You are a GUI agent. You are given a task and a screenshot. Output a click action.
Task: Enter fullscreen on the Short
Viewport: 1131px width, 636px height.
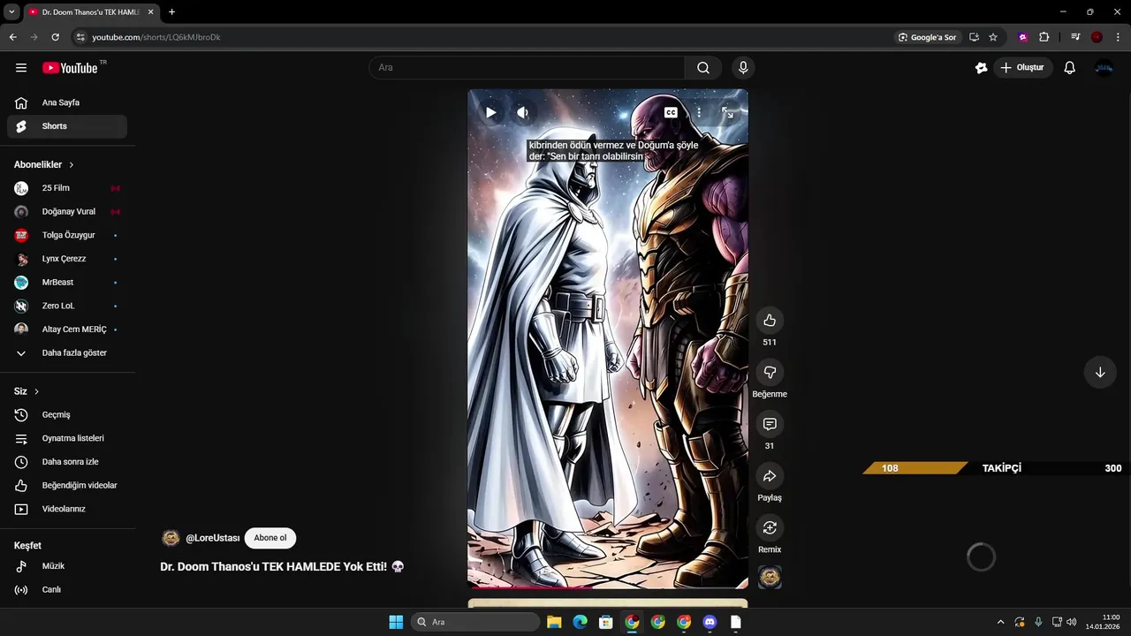pyautogui.click(x=727, y=112)
